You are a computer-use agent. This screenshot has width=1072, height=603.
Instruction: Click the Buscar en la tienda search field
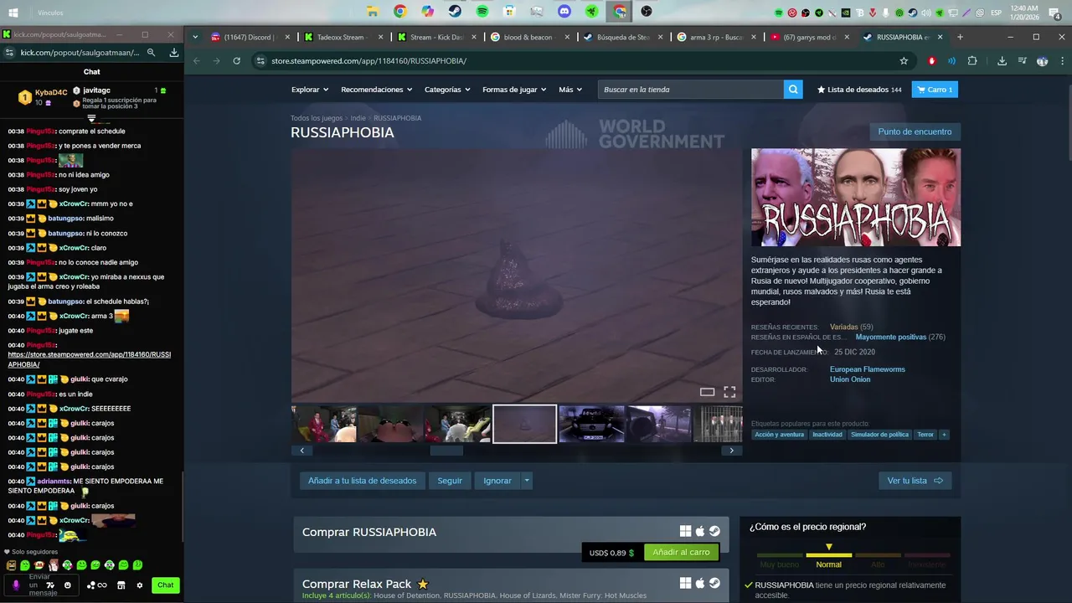690,90
